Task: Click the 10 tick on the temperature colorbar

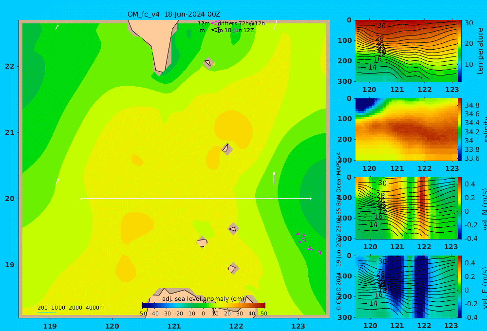Action: coord(468,65)
